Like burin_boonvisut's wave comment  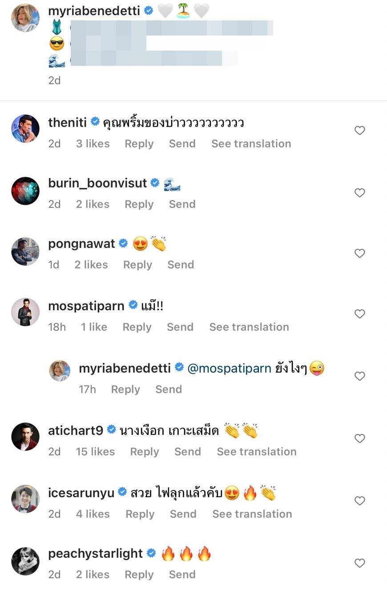359,192
